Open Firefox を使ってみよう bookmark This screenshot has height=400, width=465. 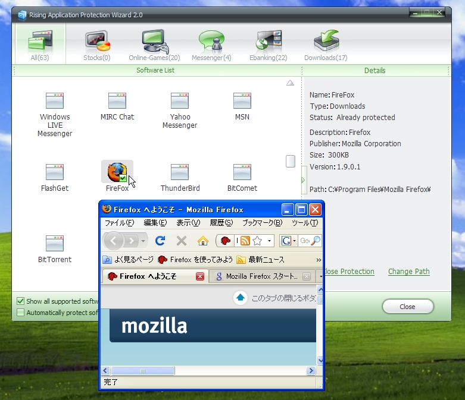coord(195,260)
